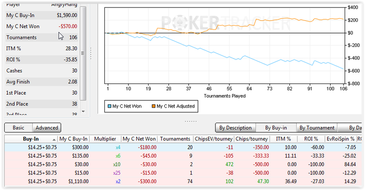Click the -333.33 Chips/tourney cell

(x=261, y=156)
